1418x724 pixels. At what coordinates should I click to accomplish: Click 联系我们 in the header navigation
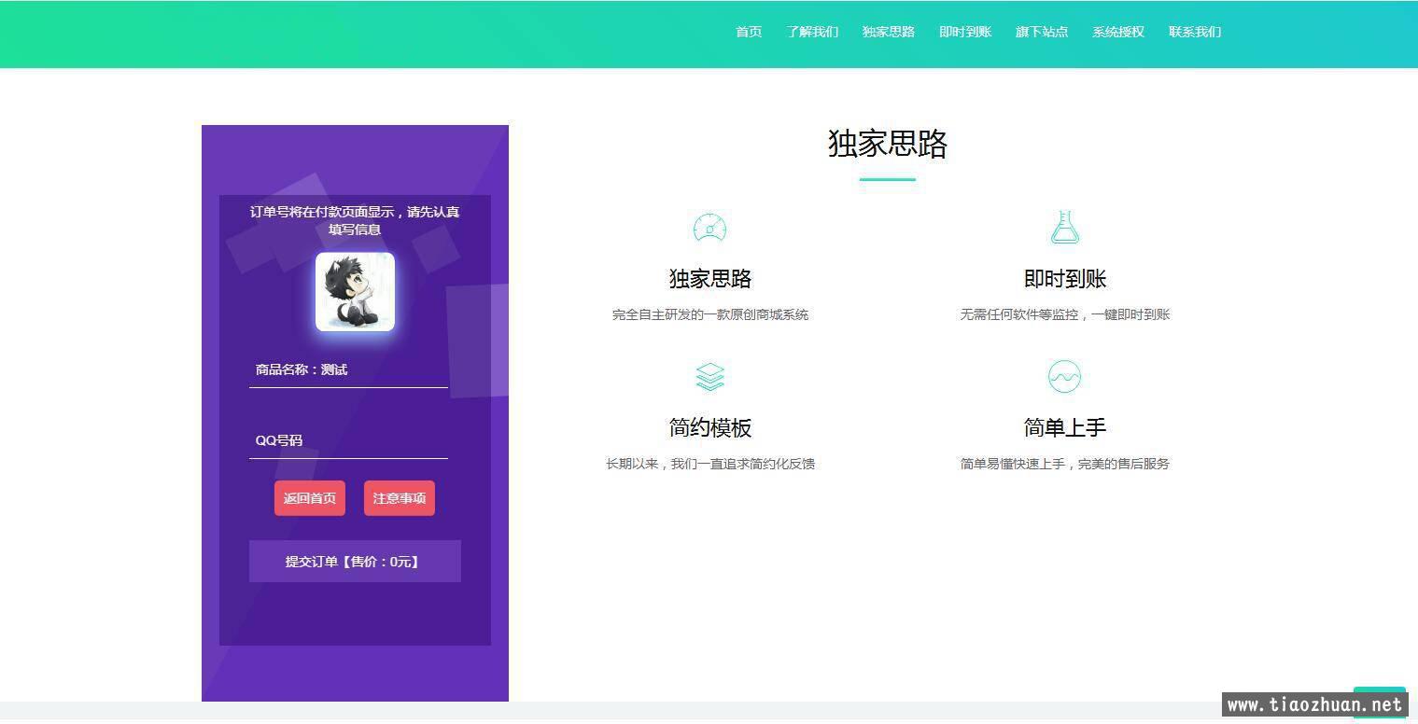coord(1195,32)
